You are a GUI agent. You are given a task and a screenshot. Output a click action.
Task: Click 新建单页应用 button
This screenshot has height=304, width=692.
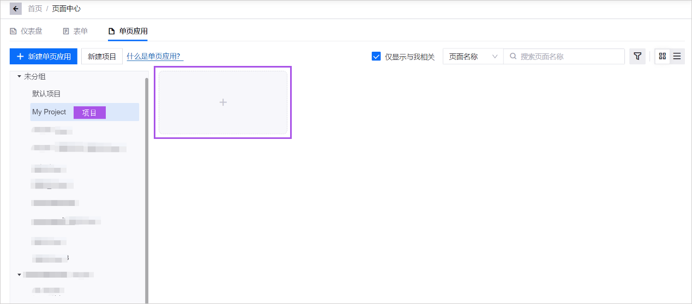click(x=44, y=56)
